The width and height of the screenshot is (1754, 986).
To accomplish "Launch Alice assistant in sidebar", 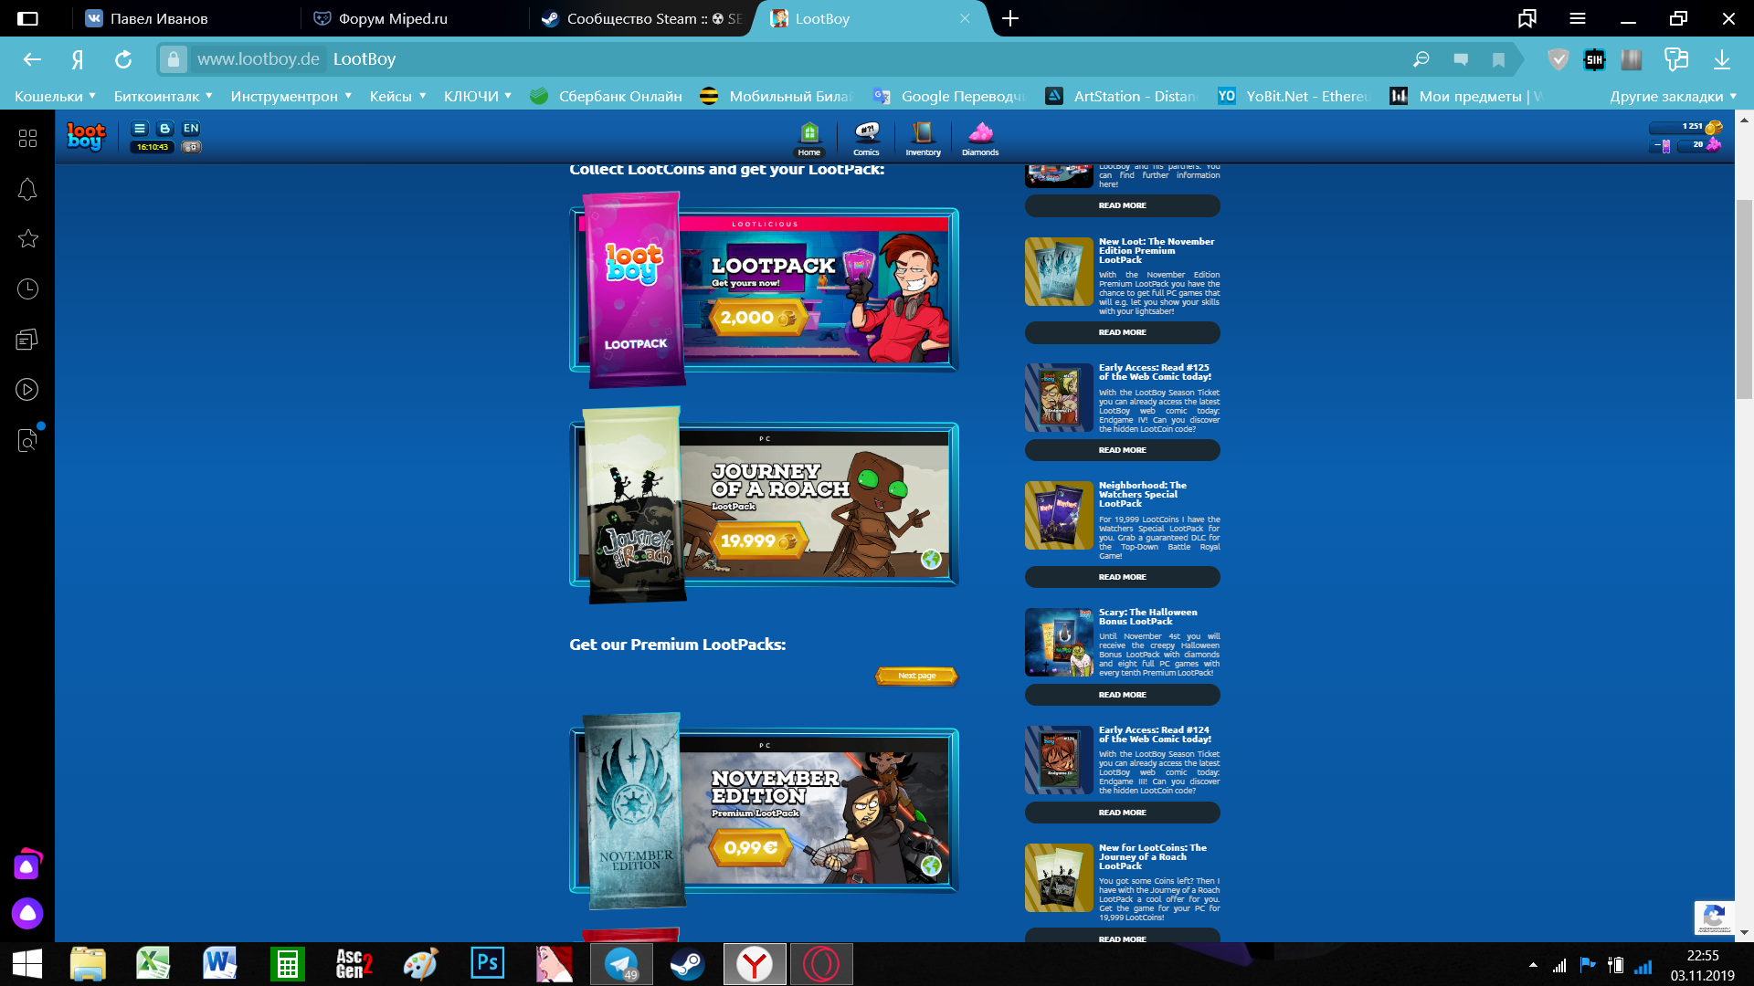I will pos(27,913).
